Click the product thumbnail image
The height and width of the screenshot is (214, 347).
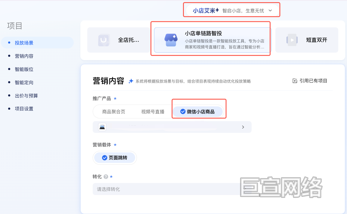102,127
